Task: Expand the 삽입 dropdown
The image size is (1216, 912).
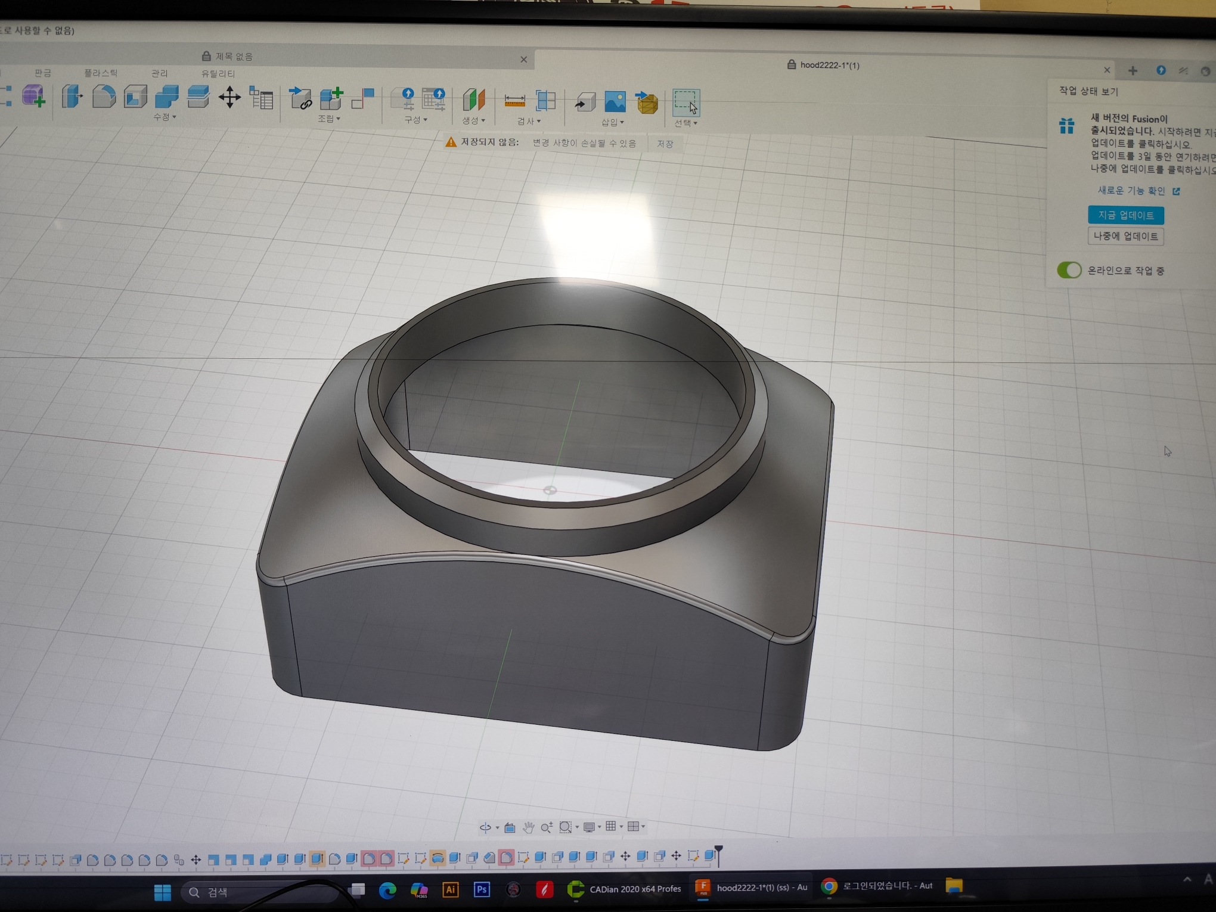Action: click(613, 122)
